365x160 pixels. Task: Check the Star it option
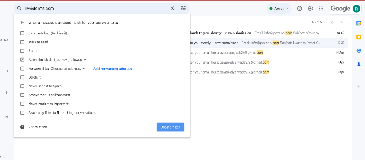coord(22,51)
